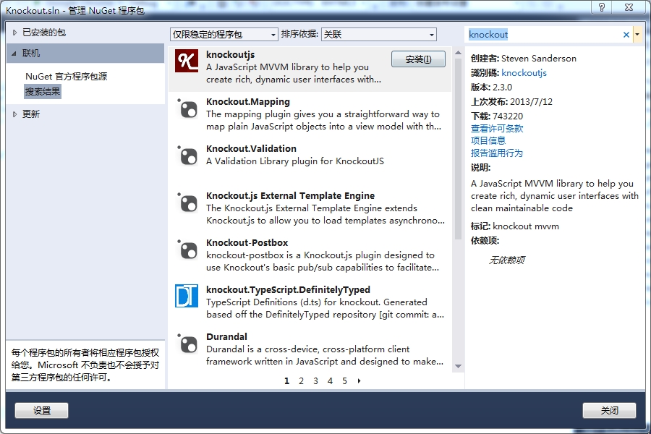Open the 仅限稳定的程序包 dropdown
The image size is (651, 434).
click(224, 35)
